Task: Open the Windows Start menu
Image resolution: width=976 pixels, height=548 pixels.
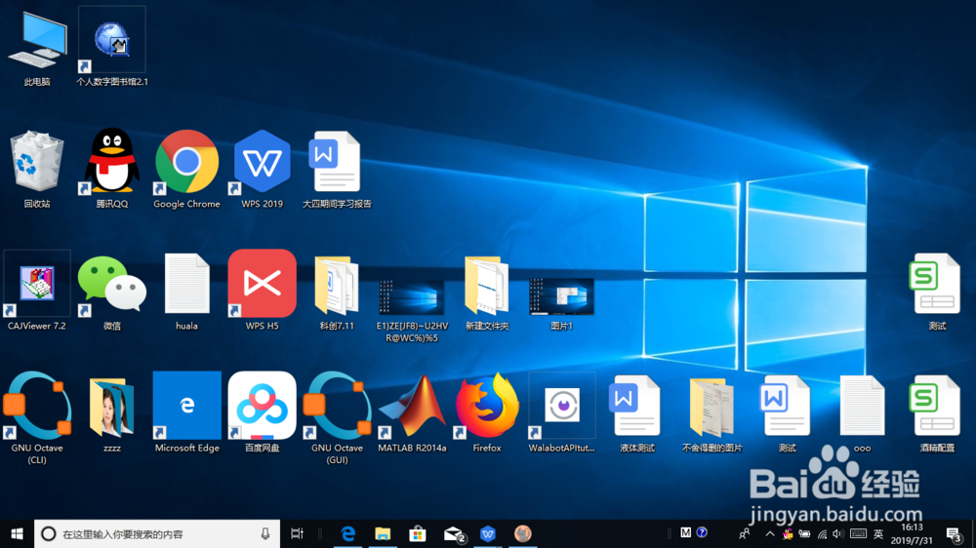Action: (x=17, y=533)
